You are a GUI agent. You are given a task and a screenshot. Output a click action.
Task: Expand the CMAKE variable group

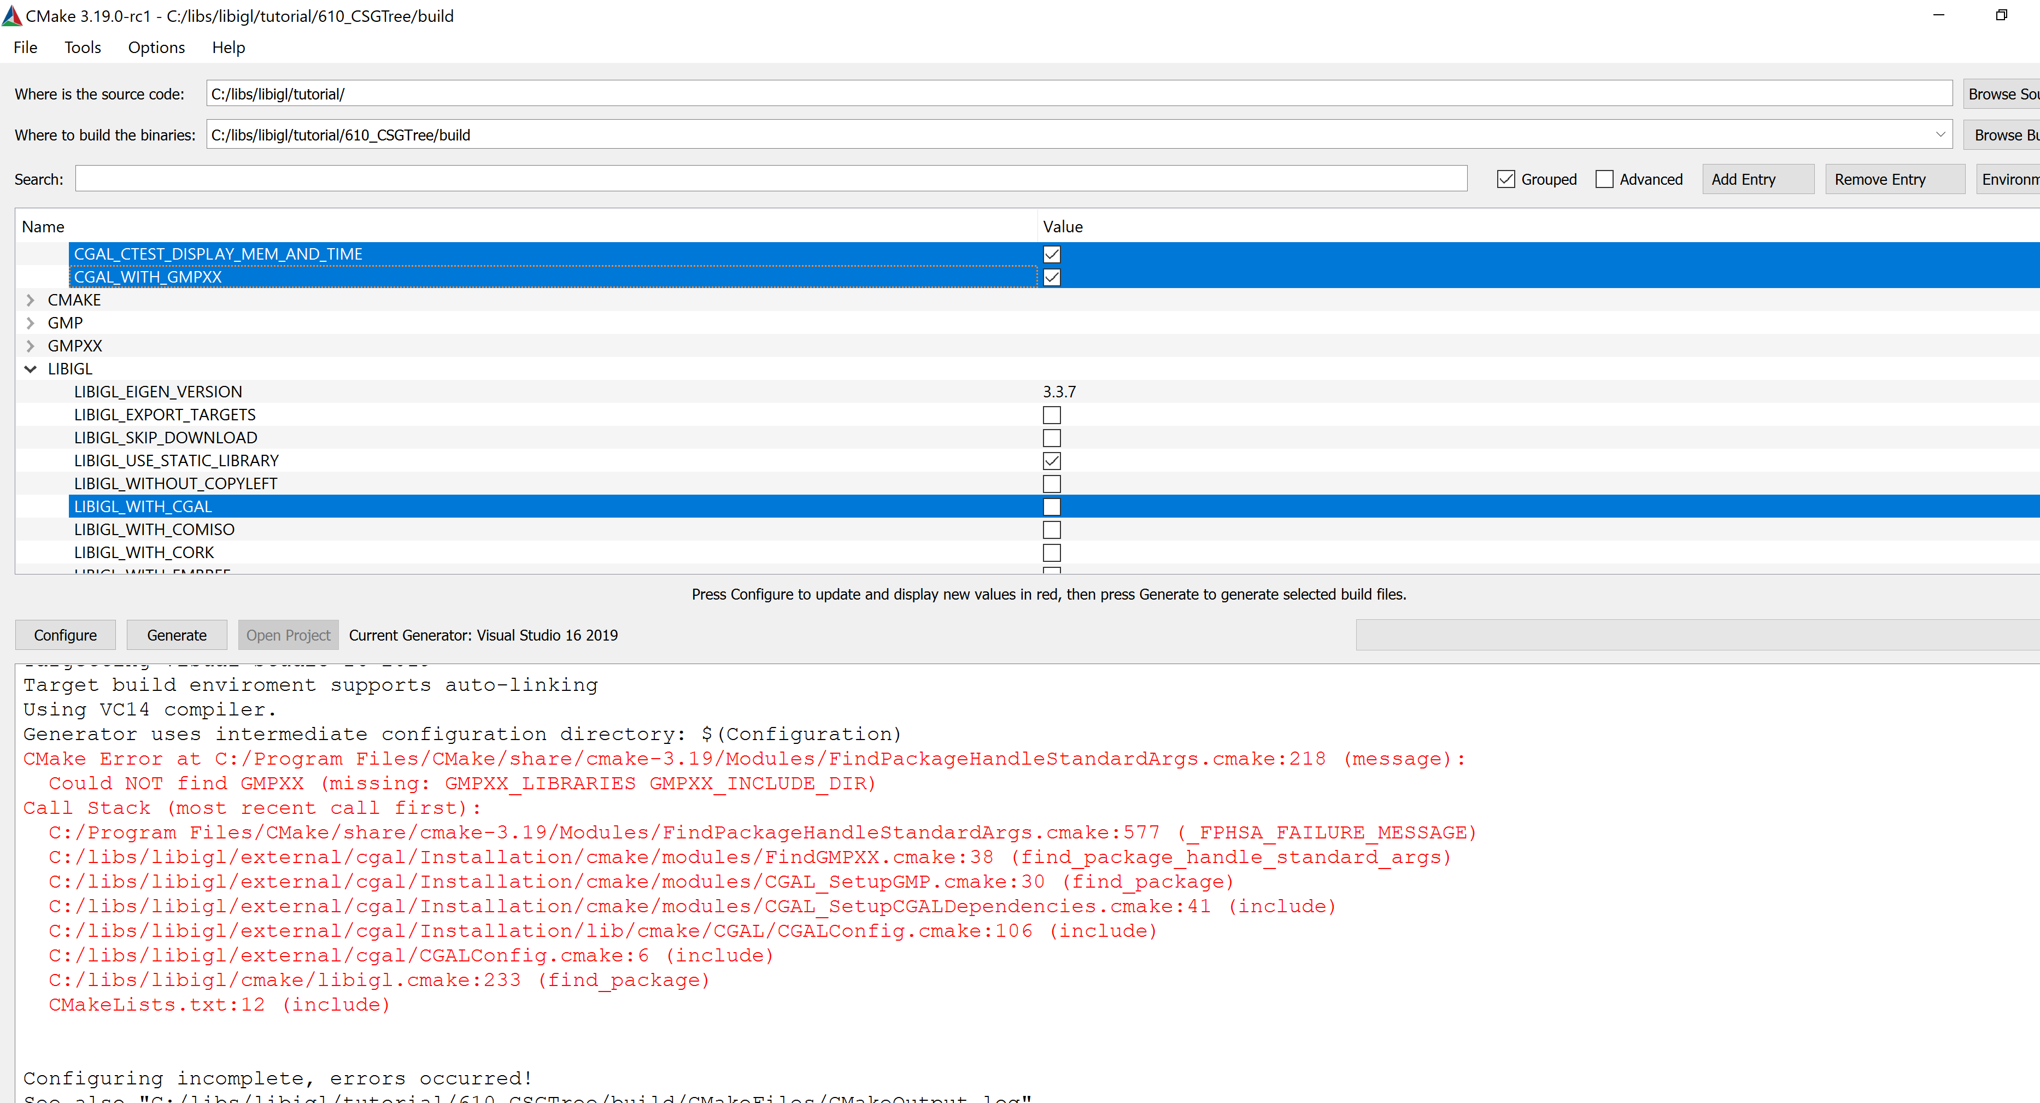(30, 300)
